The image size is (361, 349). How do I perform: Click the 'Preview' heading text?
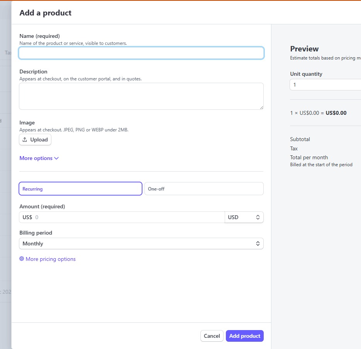pos(304,49)
